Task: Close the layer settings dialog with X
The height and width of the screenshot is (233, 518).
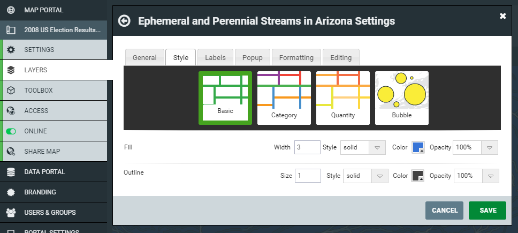Action: [x=503, y=16]
